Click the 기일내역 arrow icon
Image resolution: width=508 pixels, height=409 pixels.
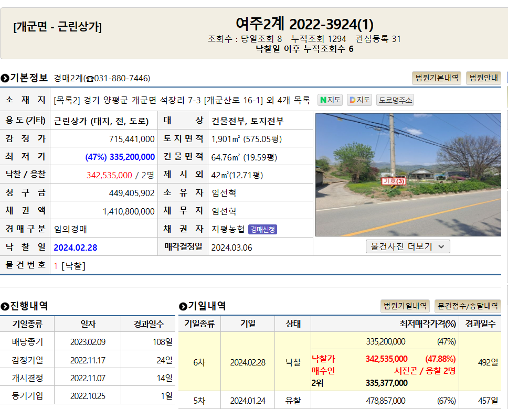(x=183, y=306)
